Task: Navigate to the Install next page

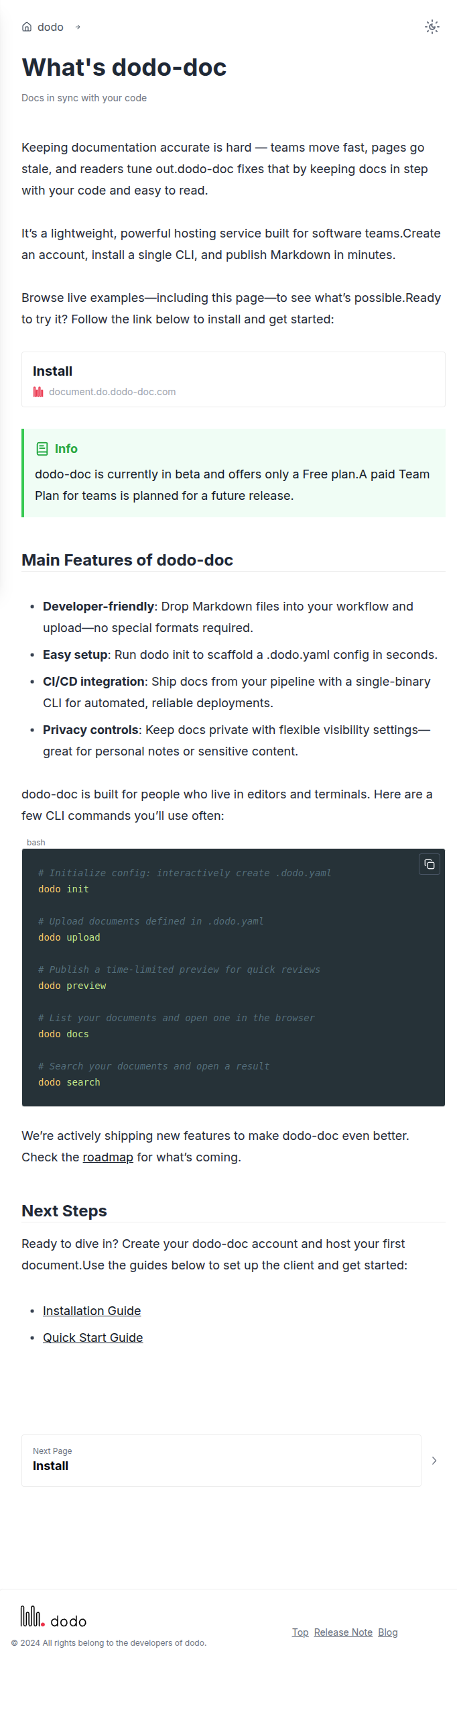Action: pyautogui.click(x=221, y=1461)
